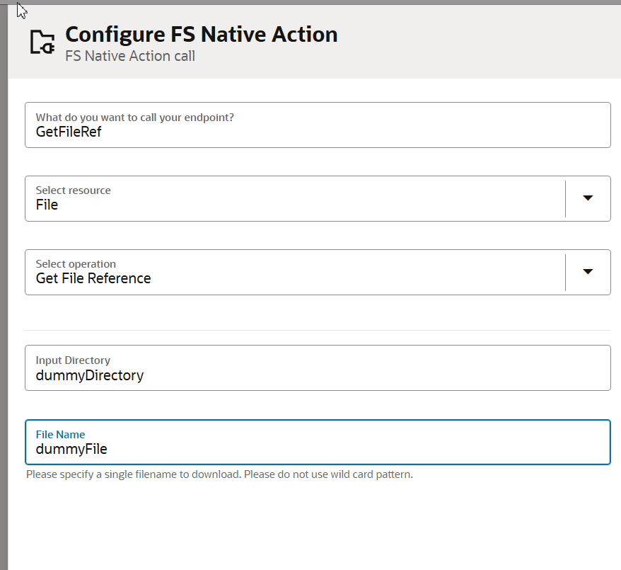The image size is (621, 570).
Task: Click the single filename hint text
Action: coord(219,474)
